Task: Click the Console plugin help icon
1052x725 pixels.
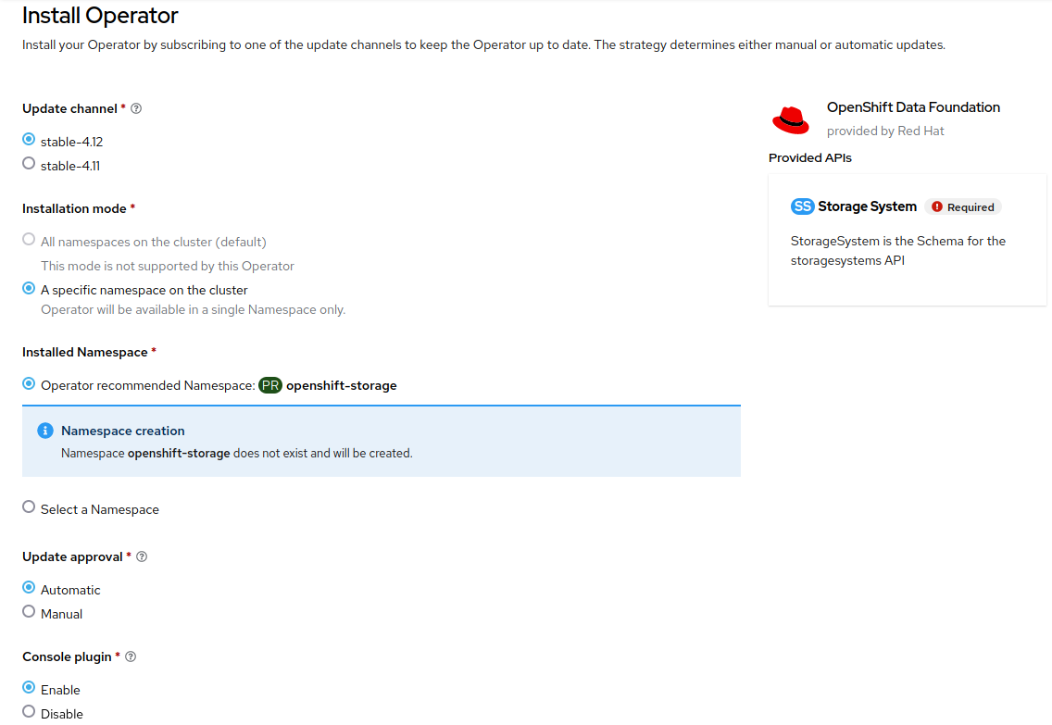Action: (x=131, y=656)
